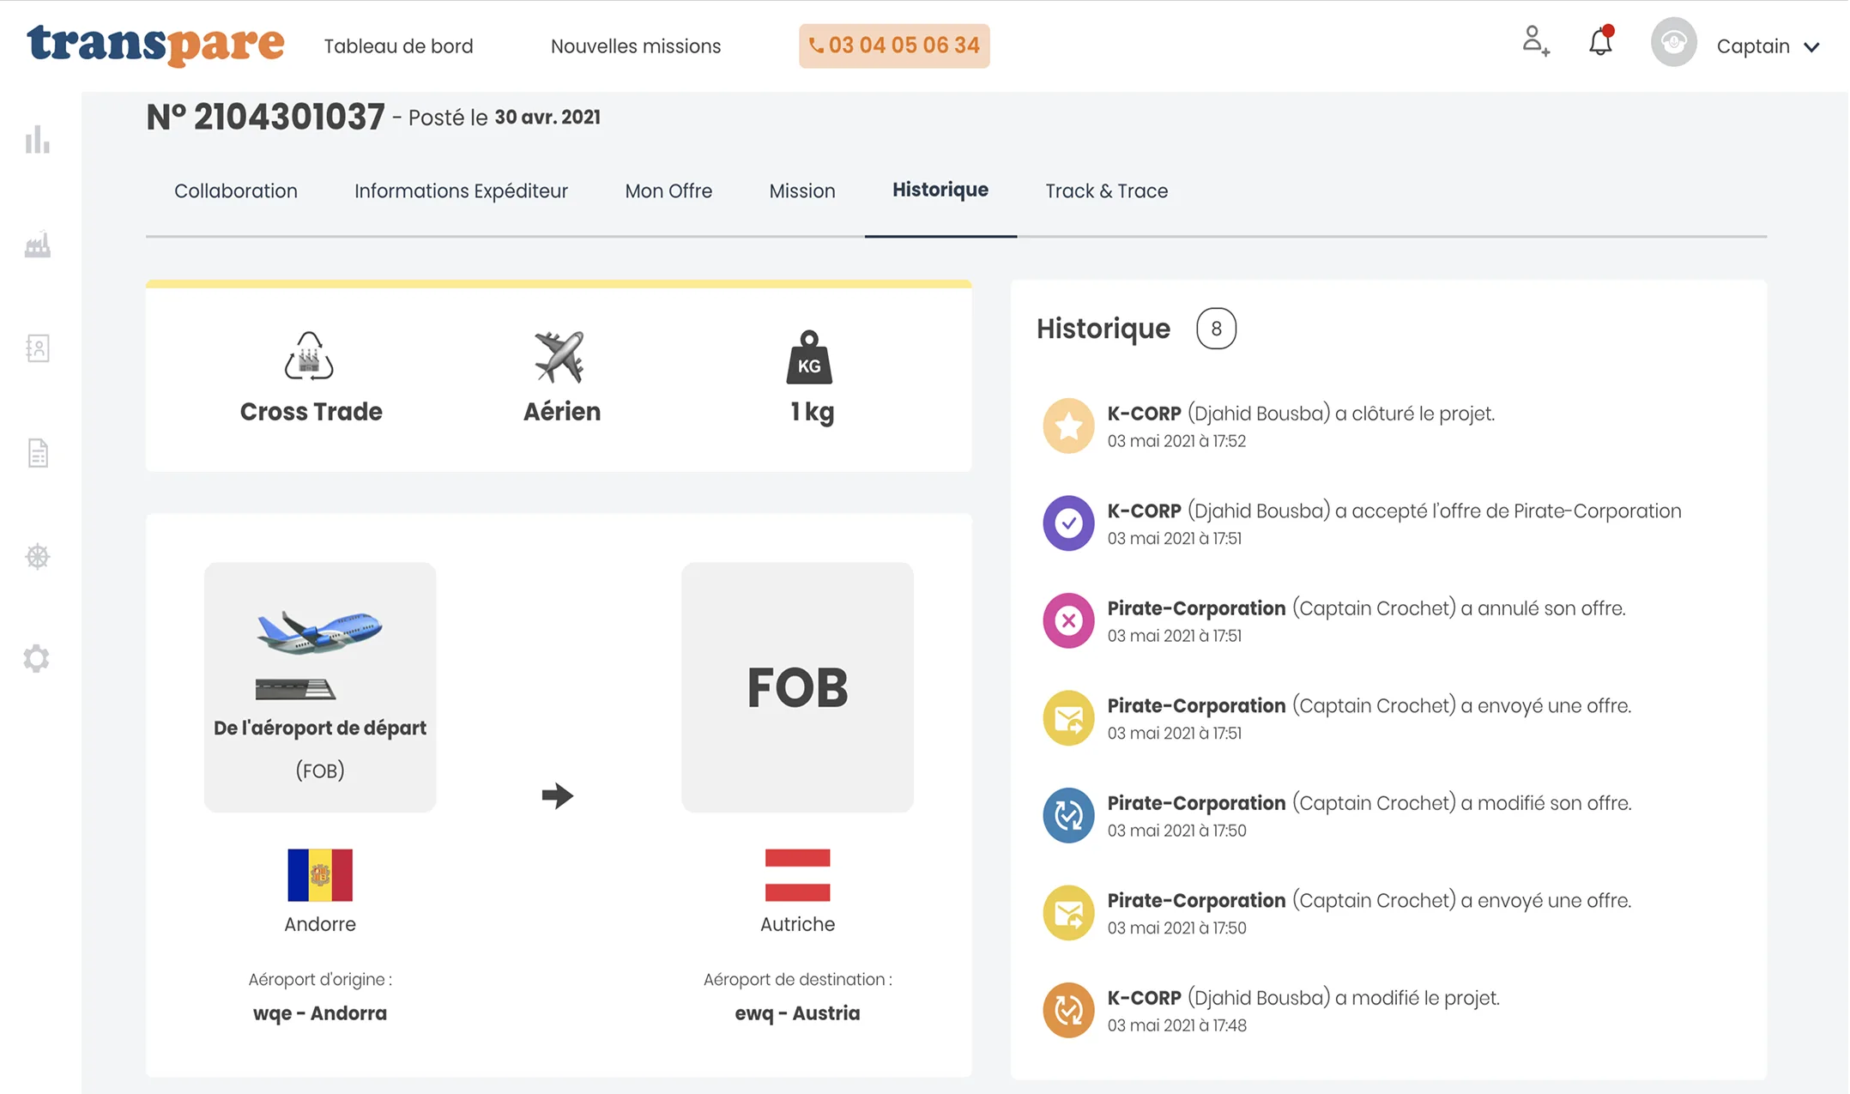Click the factory icon in sidebar

pyautogui.click(x=38, y=245)
